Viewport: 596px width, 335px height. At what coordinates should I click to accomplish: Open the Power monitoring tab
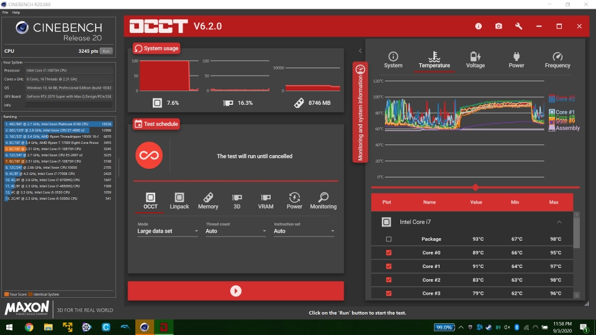(516, 60)
